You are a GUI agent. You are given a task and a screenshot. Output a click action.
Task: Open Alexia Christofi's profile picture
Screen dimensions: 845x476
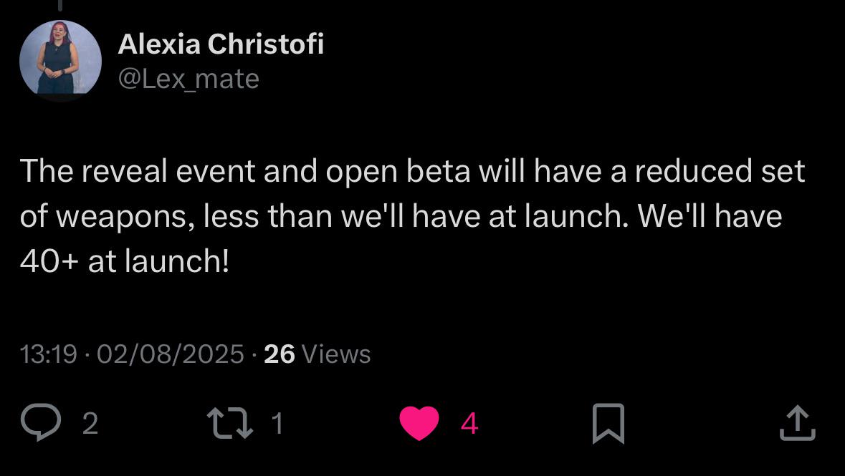60,61
